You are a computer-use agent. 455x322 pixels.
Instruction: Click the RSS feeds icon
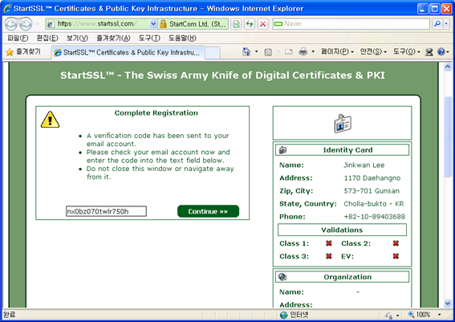coord(268,52)
